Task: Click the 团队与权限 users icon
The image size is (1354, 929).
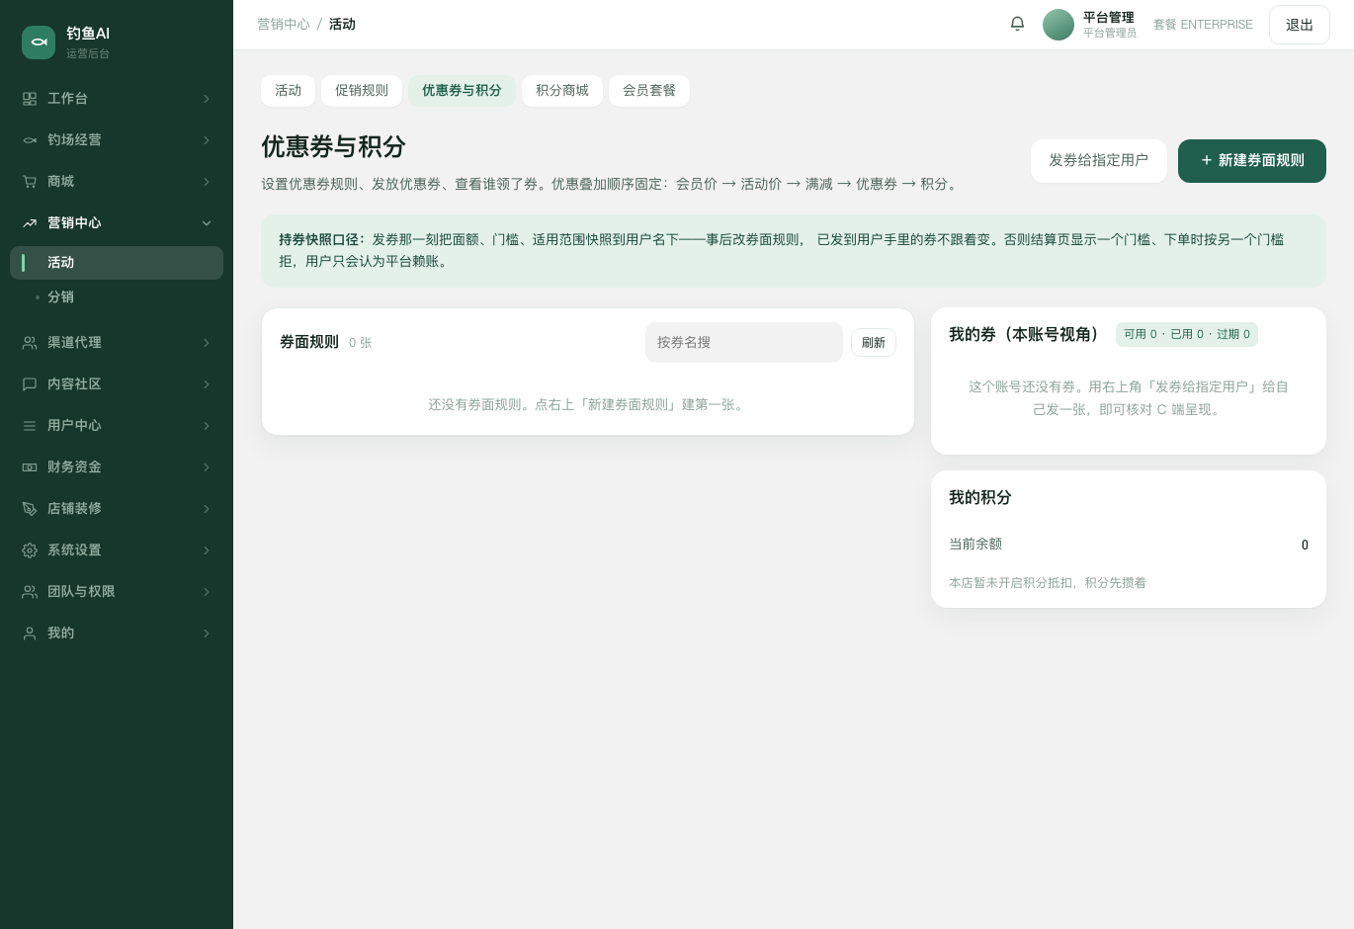Action: 30,592
